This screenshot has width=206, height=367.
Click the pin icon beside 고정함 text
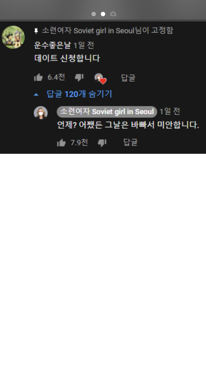(x=36, y=31)
